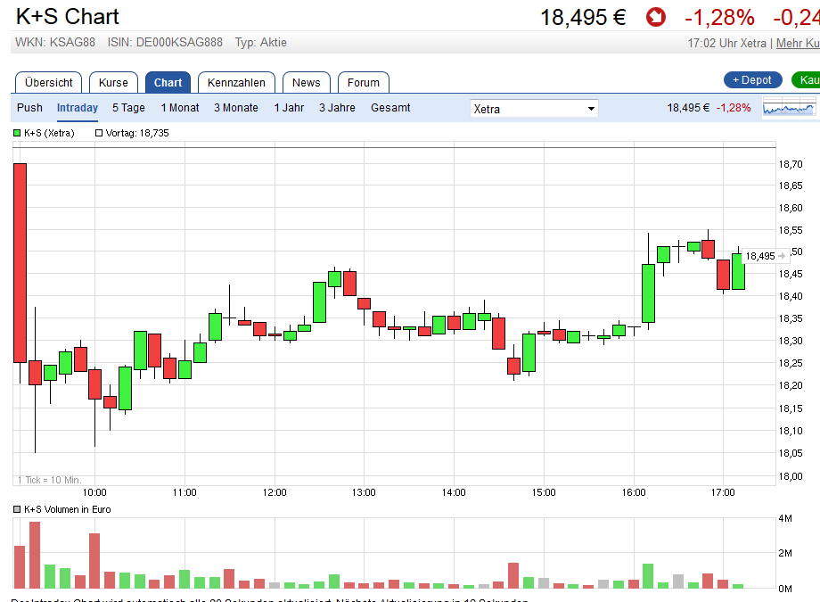Select the 5 Tage time range
The width and height of the screenshot is (820, 602).
click(128, 108)
